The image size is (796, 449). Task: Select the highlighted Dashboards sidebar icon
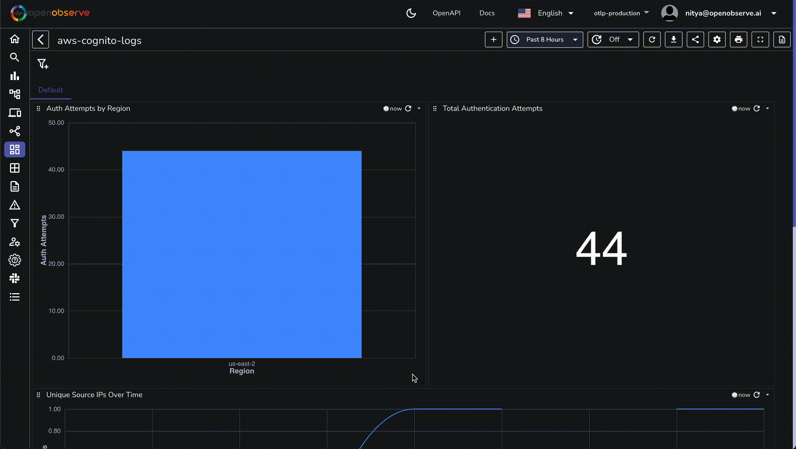(15, 149)
